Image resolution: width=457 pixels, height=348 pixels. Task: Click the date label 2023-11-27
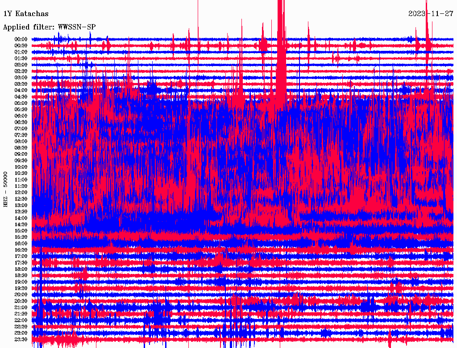431,14
